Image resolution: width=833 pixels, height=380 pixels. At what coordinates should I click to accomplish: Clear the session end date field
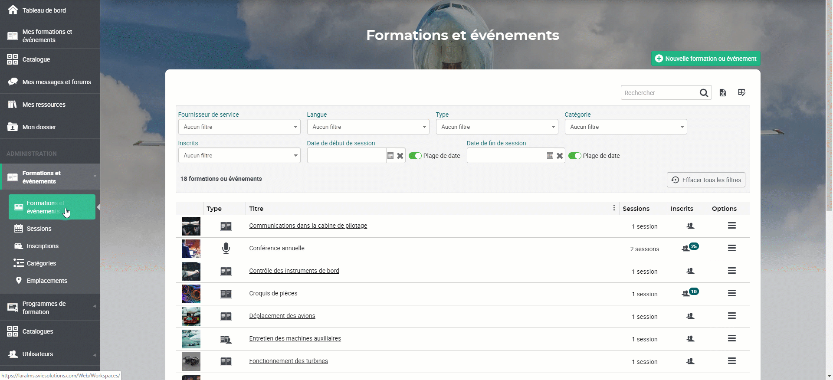click(560, 156)
